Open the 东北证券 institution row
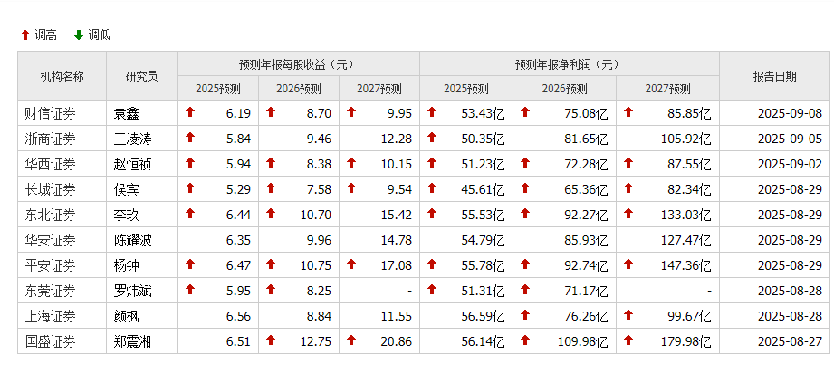The image size is (834, 374). pos(50,215)
